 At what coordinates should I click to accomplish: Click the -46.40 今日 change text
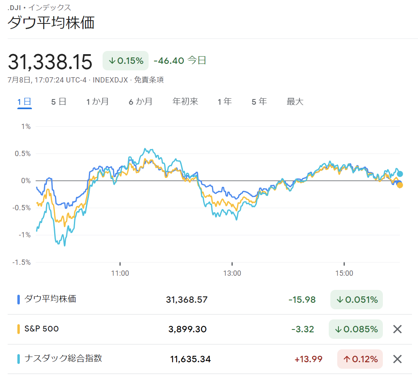point(180,60)
